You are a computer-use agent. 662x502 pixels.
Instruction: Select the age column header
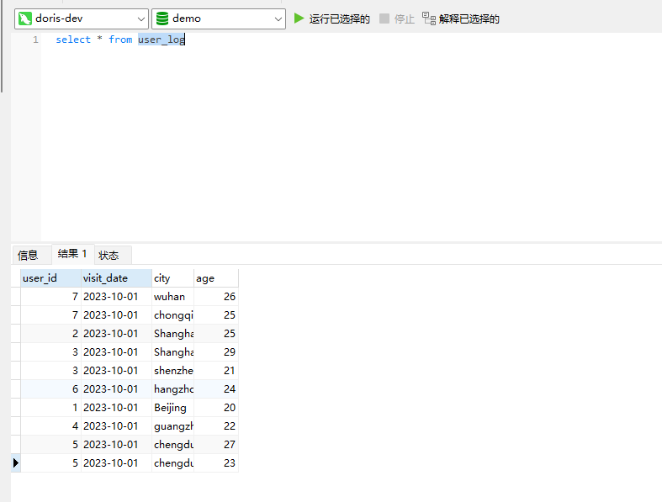click(215, 278)
